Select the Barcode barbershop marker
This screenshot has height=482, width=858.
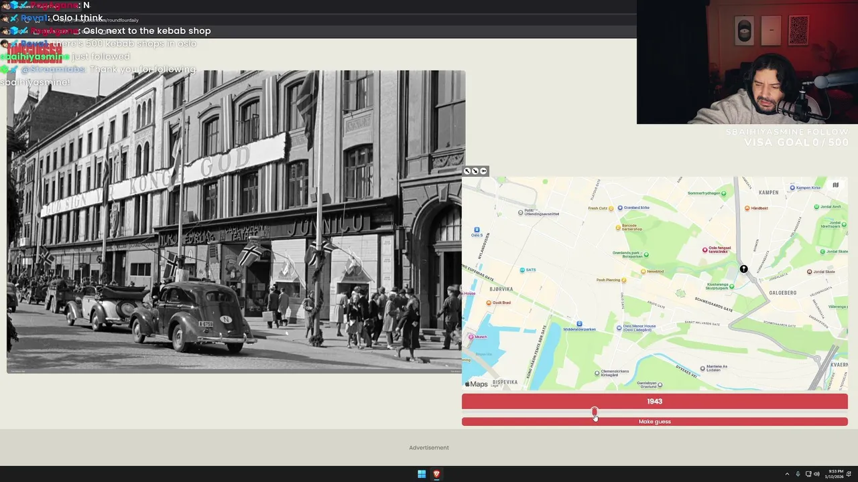[x=619, y=228]
